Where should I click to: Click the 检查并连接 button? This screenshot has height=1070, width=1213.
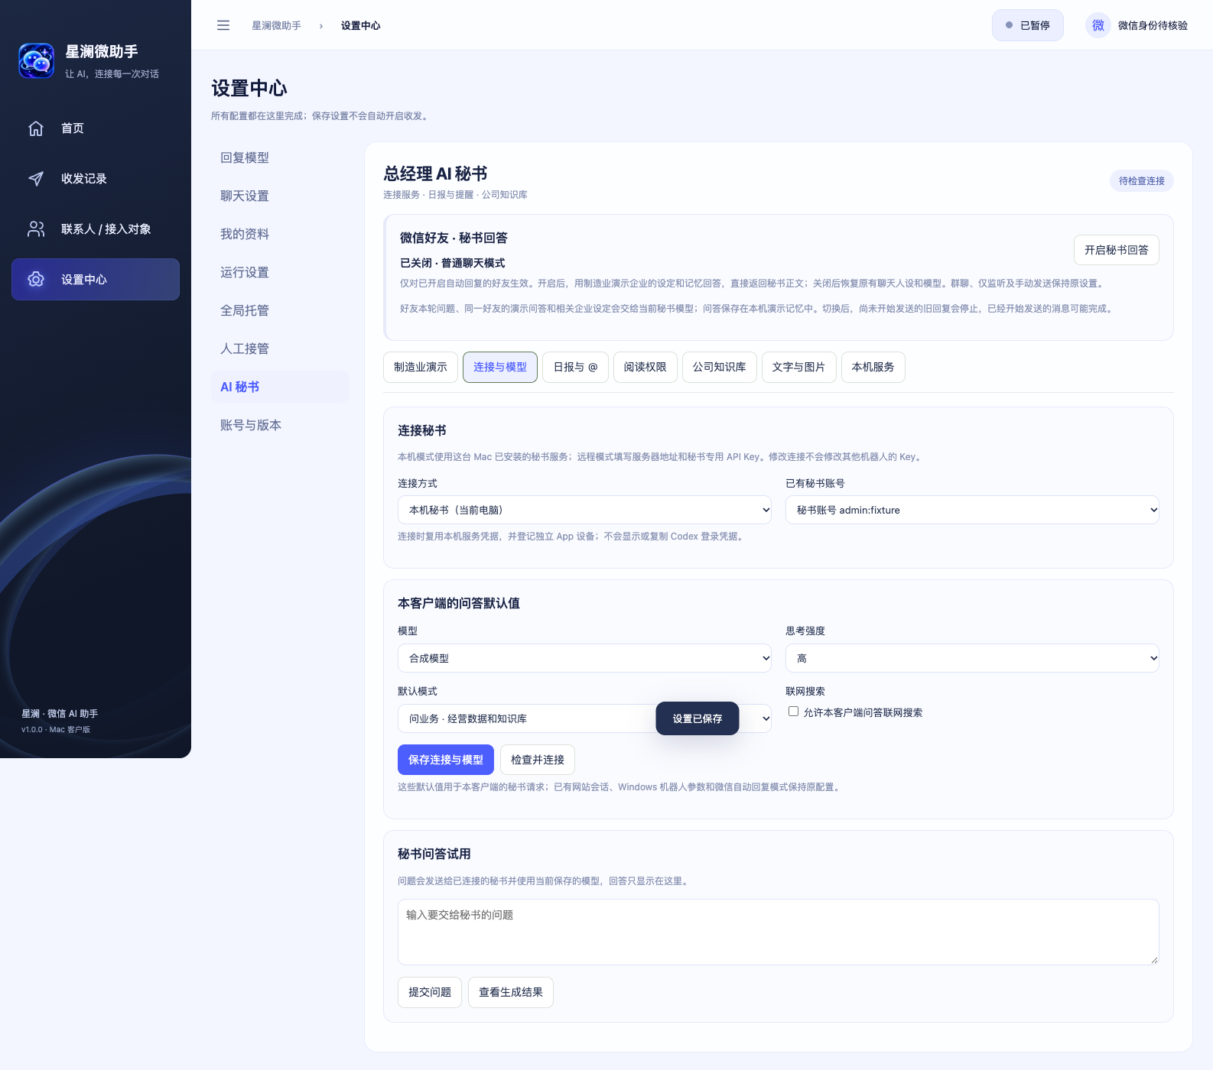point(538,760)
